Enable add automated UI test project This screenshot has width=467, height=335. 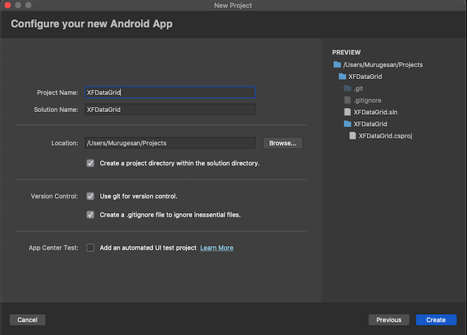90,248
